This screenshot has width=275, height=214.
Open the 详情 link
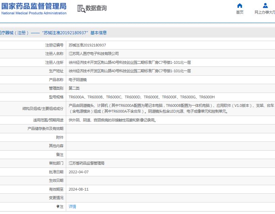[x=72, y=207]
